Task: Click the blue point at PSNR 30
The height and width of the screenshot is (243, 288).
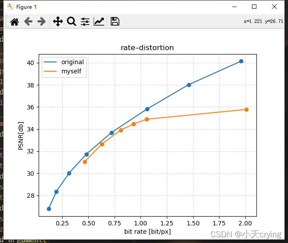Action: click(69, 173)
